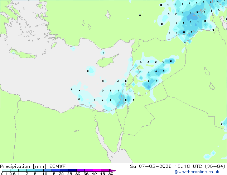Click the '50' legend value
This screenshot has height=175, width=227.
pos(111,174)
